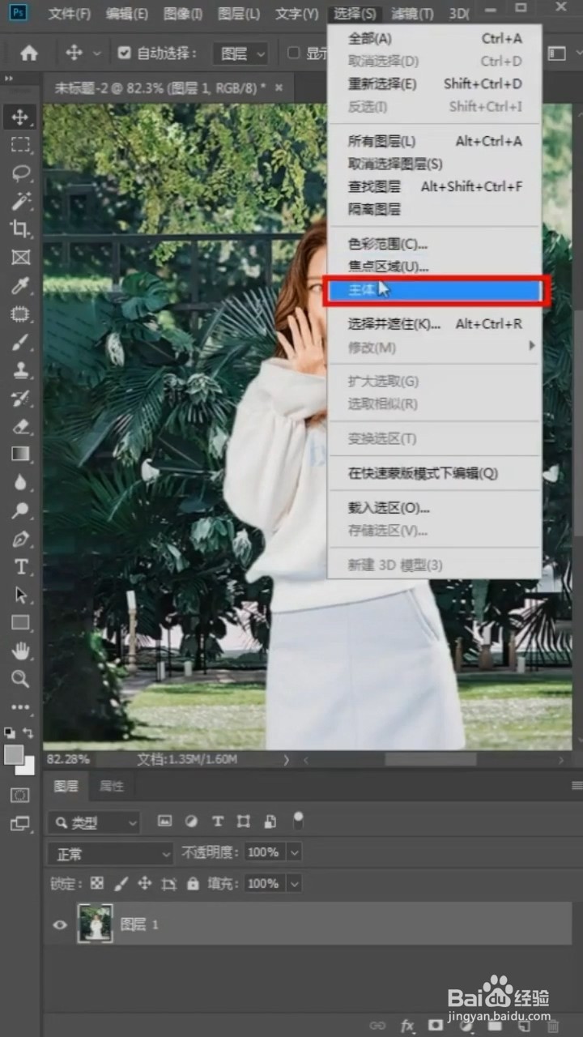583x1037 pixels.
Task: Open the 类型 layer filter dropdown
Action: pos(94,822)
